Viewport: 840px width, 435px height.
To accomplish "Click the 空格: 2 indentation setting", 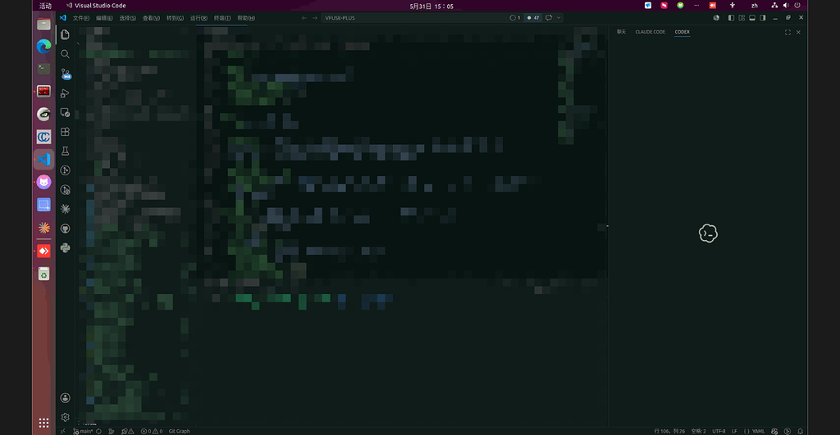I will click(698, 431).
